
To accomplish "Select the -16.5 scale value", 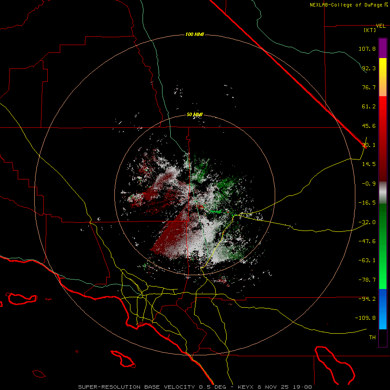I will point(367,203).
